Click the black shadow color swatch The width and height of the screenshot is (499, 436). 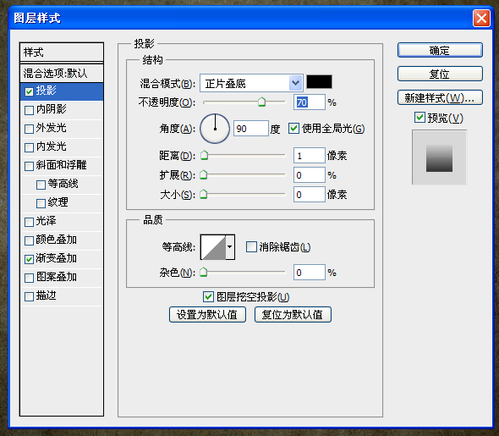tap(319, 82)
